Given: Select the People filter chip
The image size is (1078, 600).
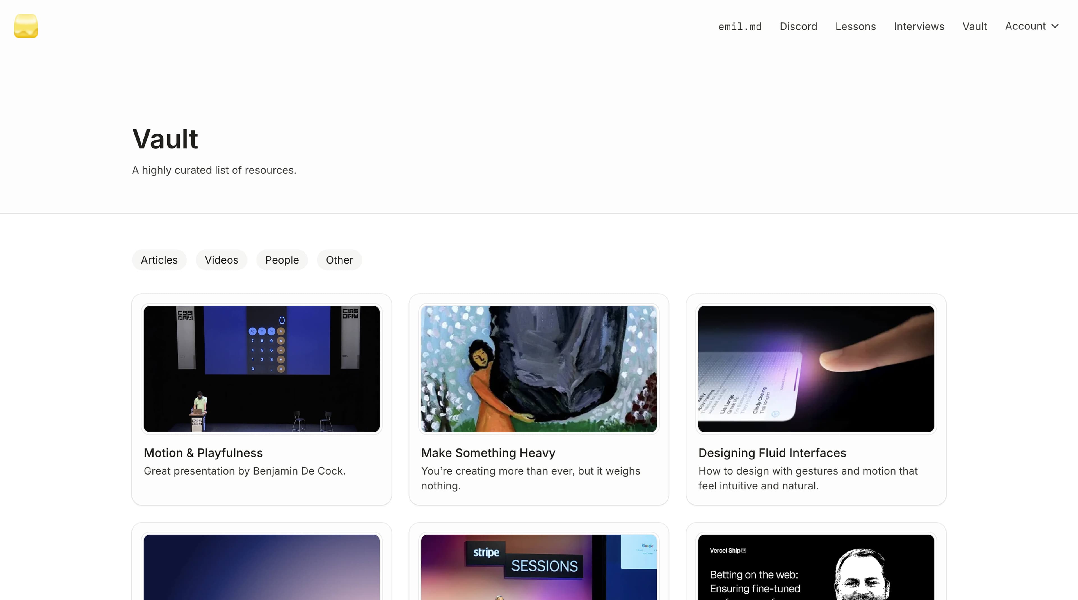Looking at the screenshot, I should 282,260.
